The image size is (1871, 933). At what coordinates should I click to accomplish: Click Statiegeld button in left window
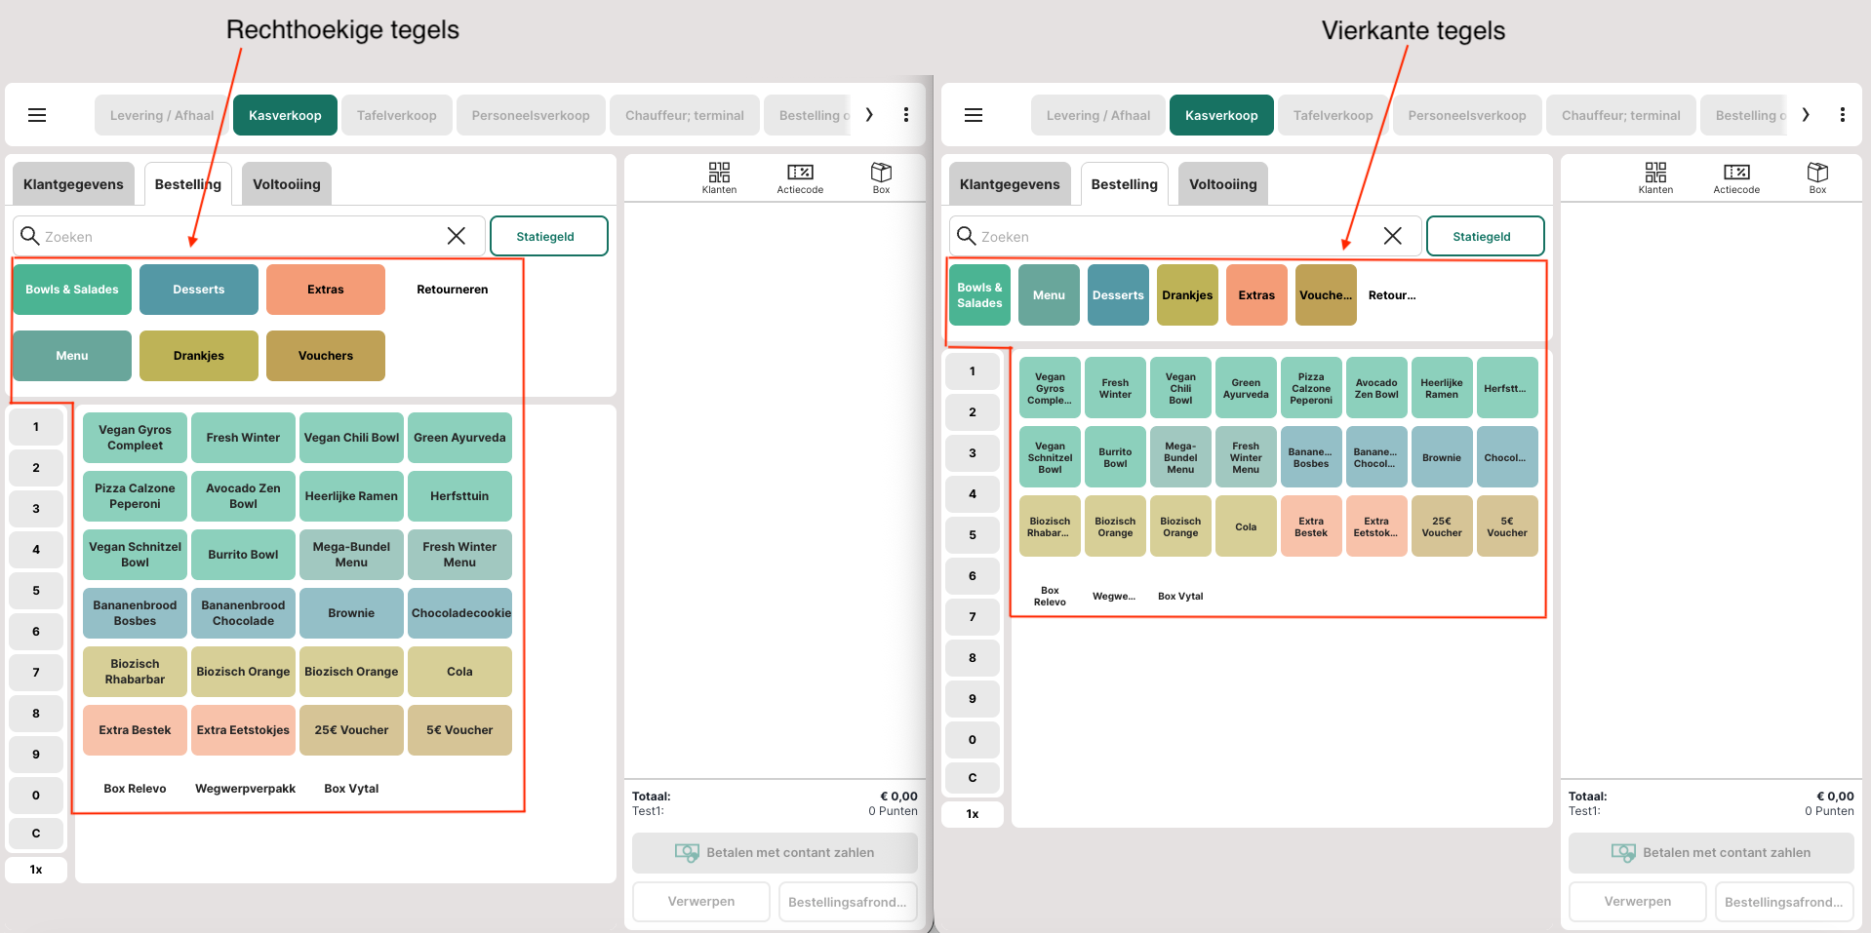(548, 236)
